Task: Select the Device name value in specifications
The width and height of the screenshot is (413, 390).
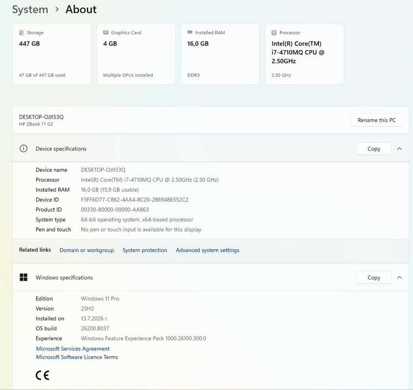Action: 103,170
